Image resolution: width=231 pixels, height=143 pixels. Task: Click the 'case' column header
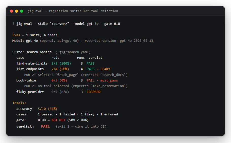[20, 58]
